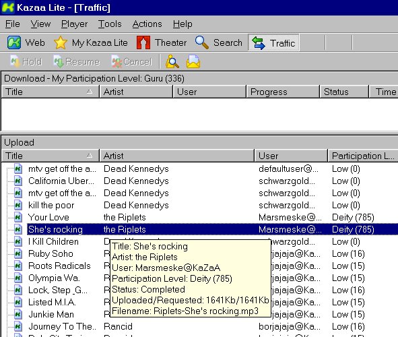Click the Hold button

[x=26, y=62]
